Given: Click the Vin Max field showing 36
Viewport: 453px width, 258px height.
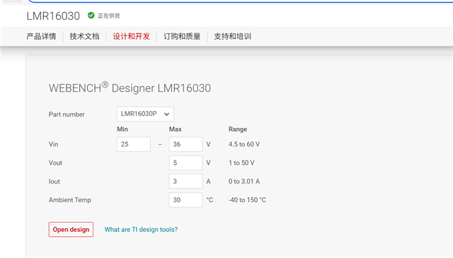Looking at the screenshot, I should [x=185, y=144].
